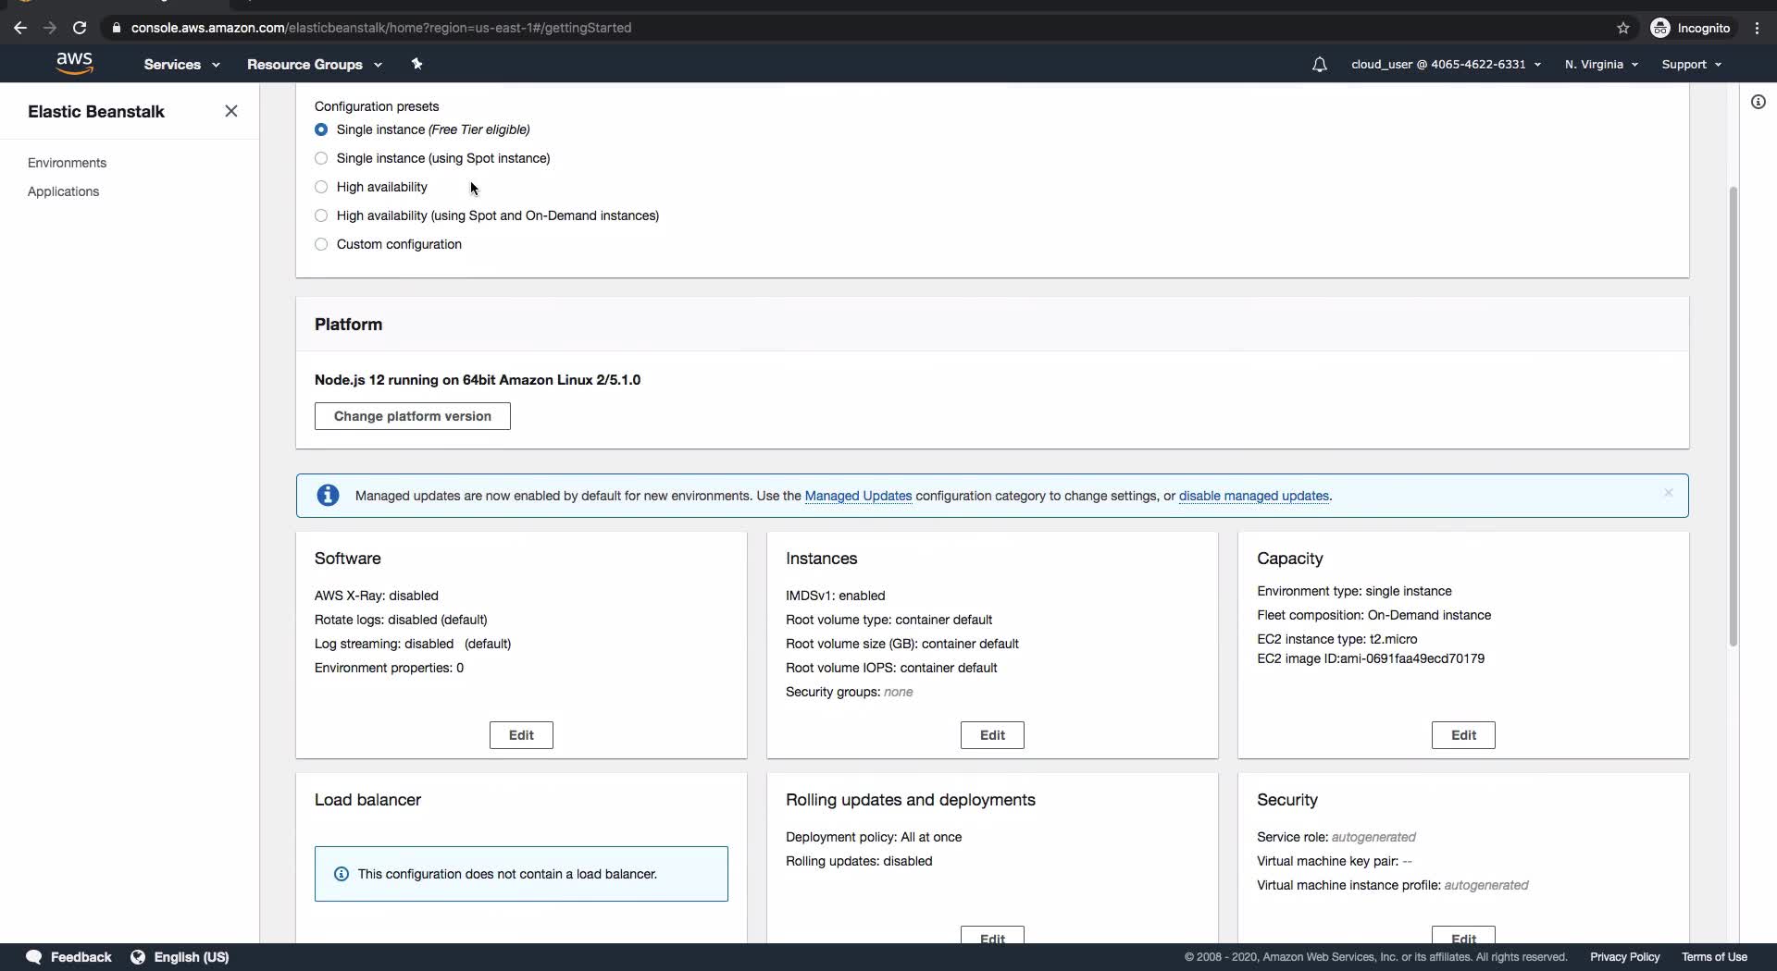The image size is (1777, 971).
Task: Edit the Capacity configuration
Action: 1463,735
